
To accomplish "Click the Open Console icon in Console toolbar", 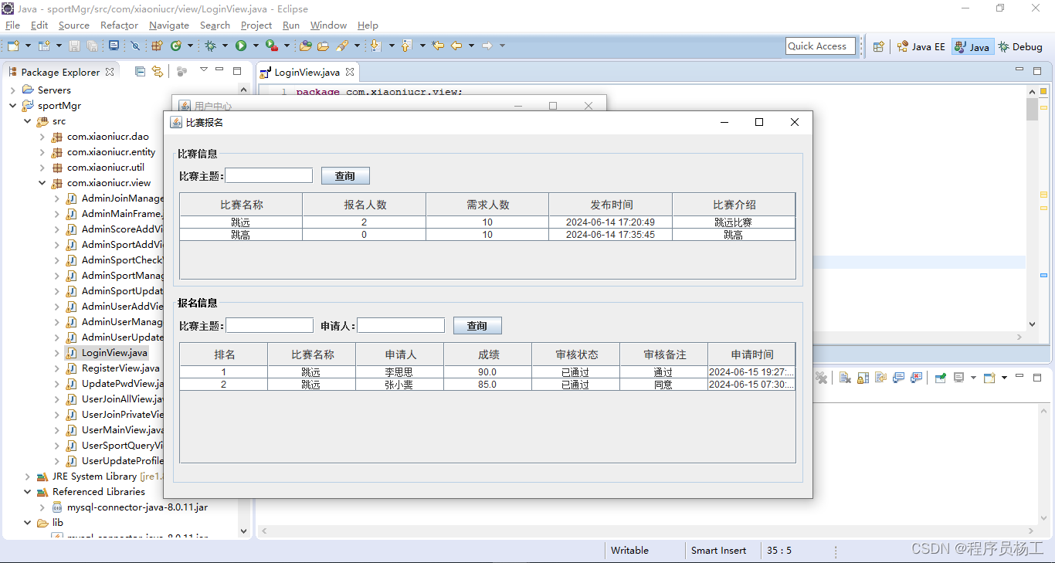I will (x=989, y=378).
